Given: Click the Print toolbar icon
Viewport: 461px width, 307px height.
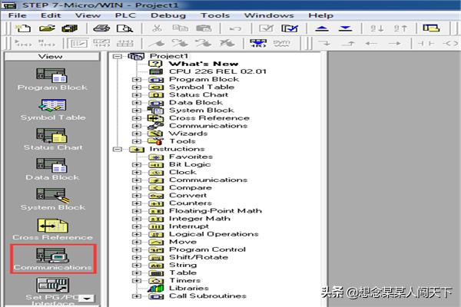Looking at the screenshot, I should click(101, 28).
